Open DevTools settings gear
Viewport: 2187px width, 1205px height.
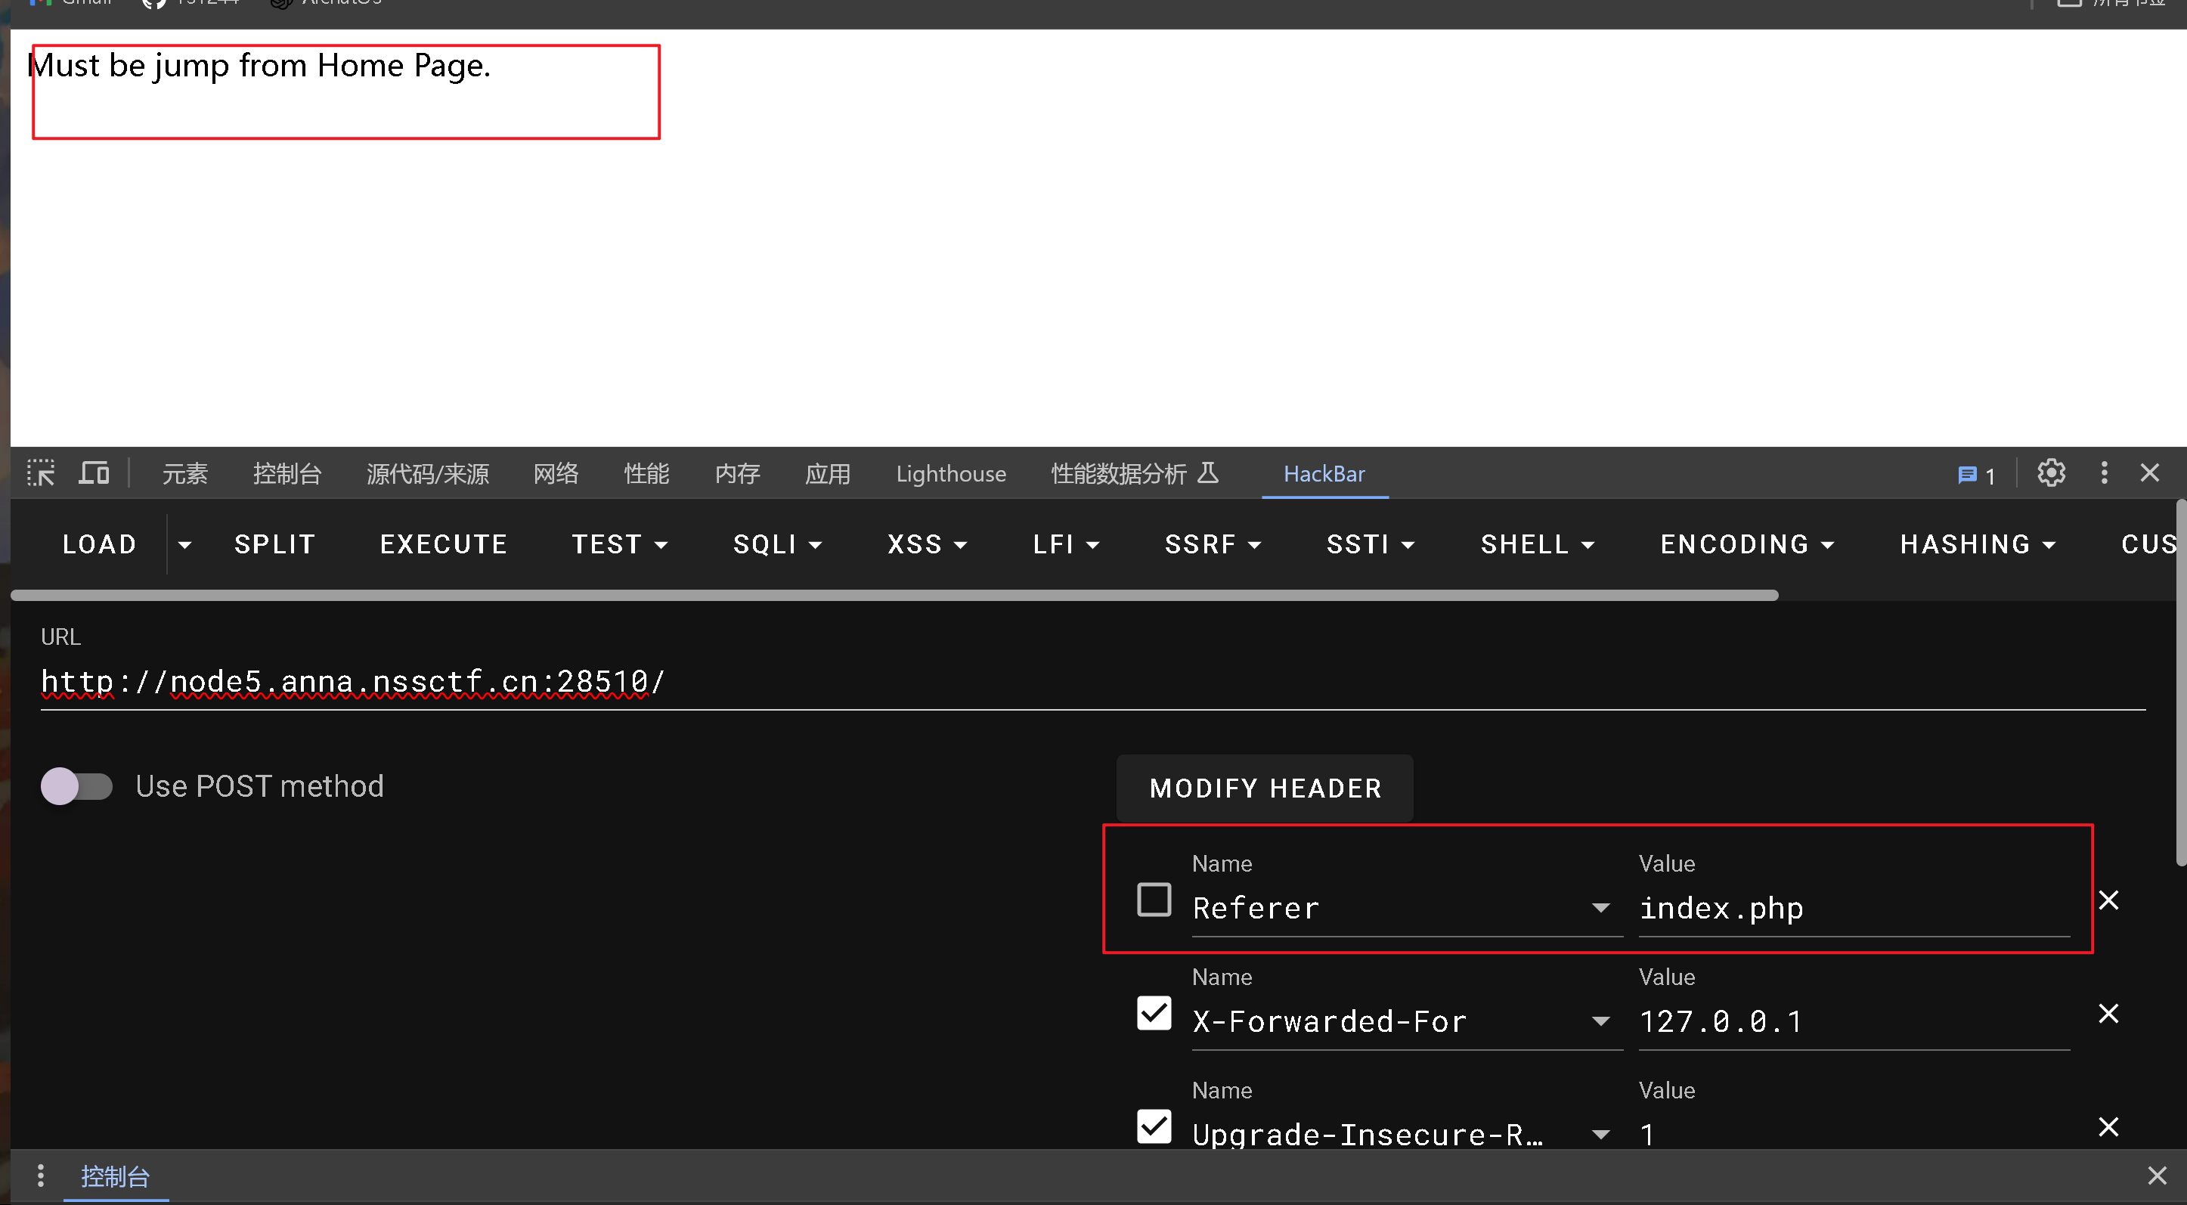click(x=2050, y=473)
